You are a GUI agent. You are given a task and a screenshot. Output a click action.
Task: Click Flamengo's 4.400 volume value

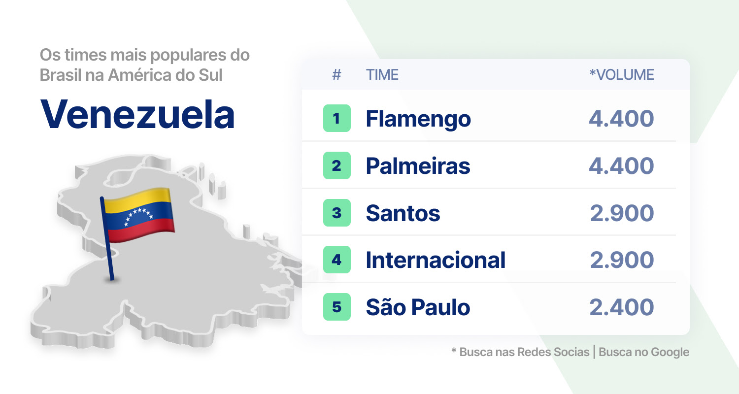point(622,119)
